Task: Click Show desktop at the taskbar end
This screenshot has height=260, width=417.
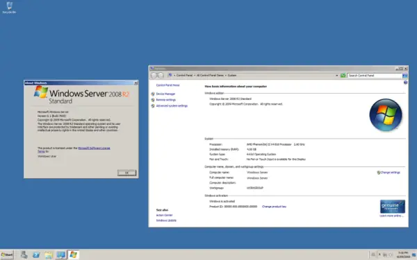Action: tap(414, 255)
